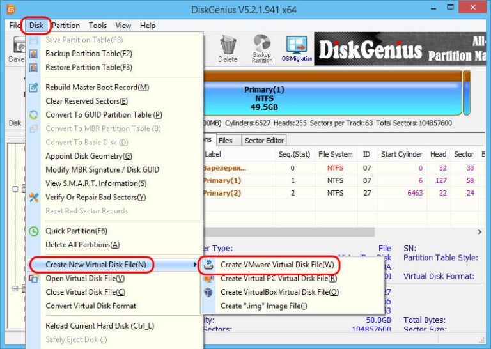Select Create VMware Virtual Disk File
Viewport: 491px width, 349px height.
276,265
